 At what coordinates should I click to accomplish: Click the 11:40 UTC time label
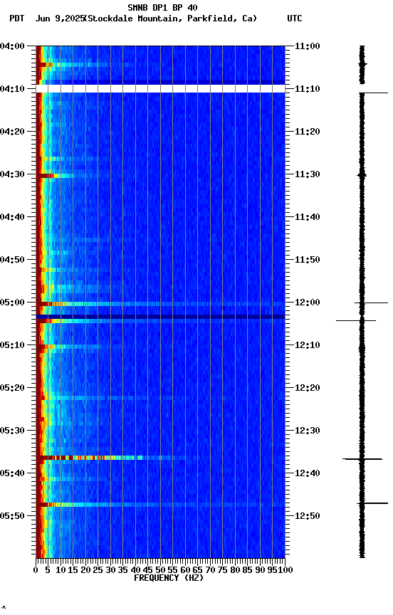308,217
